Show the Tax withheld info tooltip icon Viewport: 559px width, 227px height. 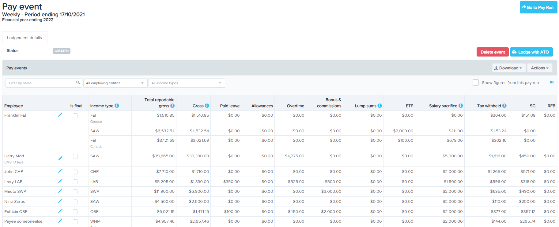(x=504, y=106)
